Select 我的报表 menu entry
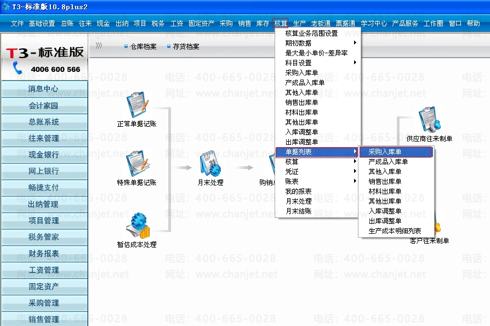Image resolution: width=490 pixels, height=326 pixels. (x=318, y=192)
